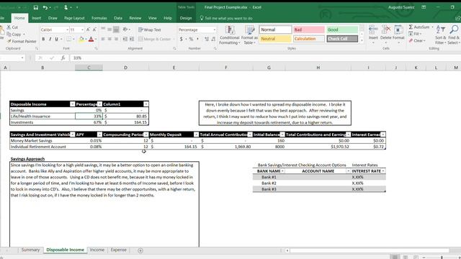Open the Table Tools Design tab
Image resolution: width=461 pixels, height=259 pixels.
coord(186,18)
